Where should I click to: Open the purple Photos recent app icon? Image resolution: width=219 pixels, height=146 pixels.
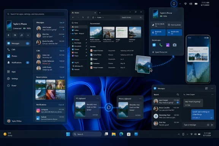click(x=168, y=45)
